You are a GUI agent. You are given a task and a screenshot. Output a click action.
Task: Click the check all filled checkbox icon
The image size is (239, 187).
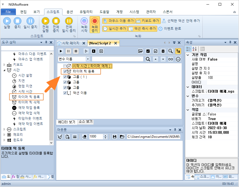tap(148, 51)
